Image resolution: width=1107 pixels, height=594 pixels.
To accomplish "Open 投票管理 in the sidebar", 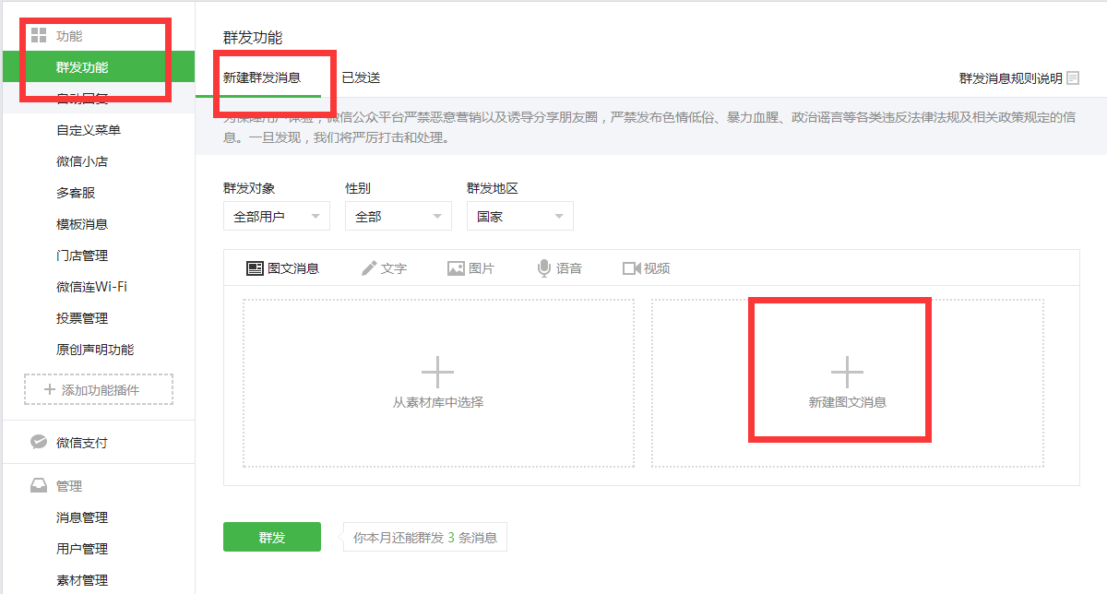I will tap(82, 318).
